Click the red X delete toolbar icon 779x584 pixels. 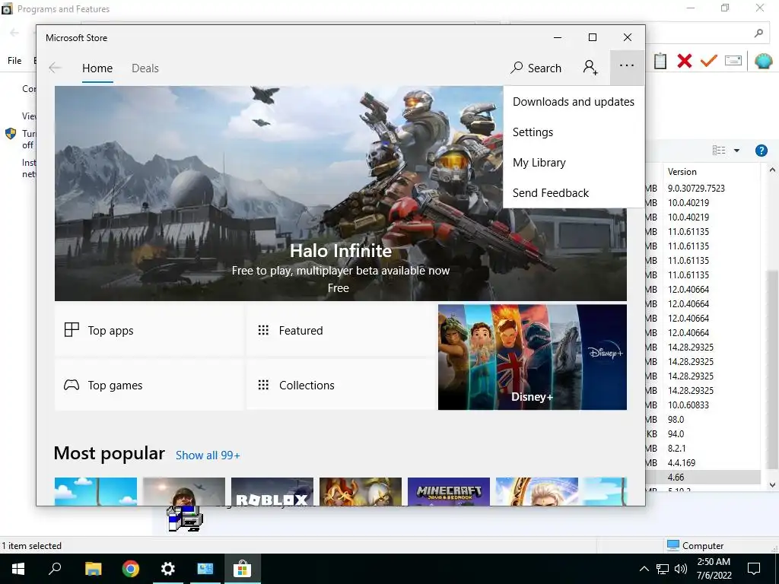pos(685,61)
